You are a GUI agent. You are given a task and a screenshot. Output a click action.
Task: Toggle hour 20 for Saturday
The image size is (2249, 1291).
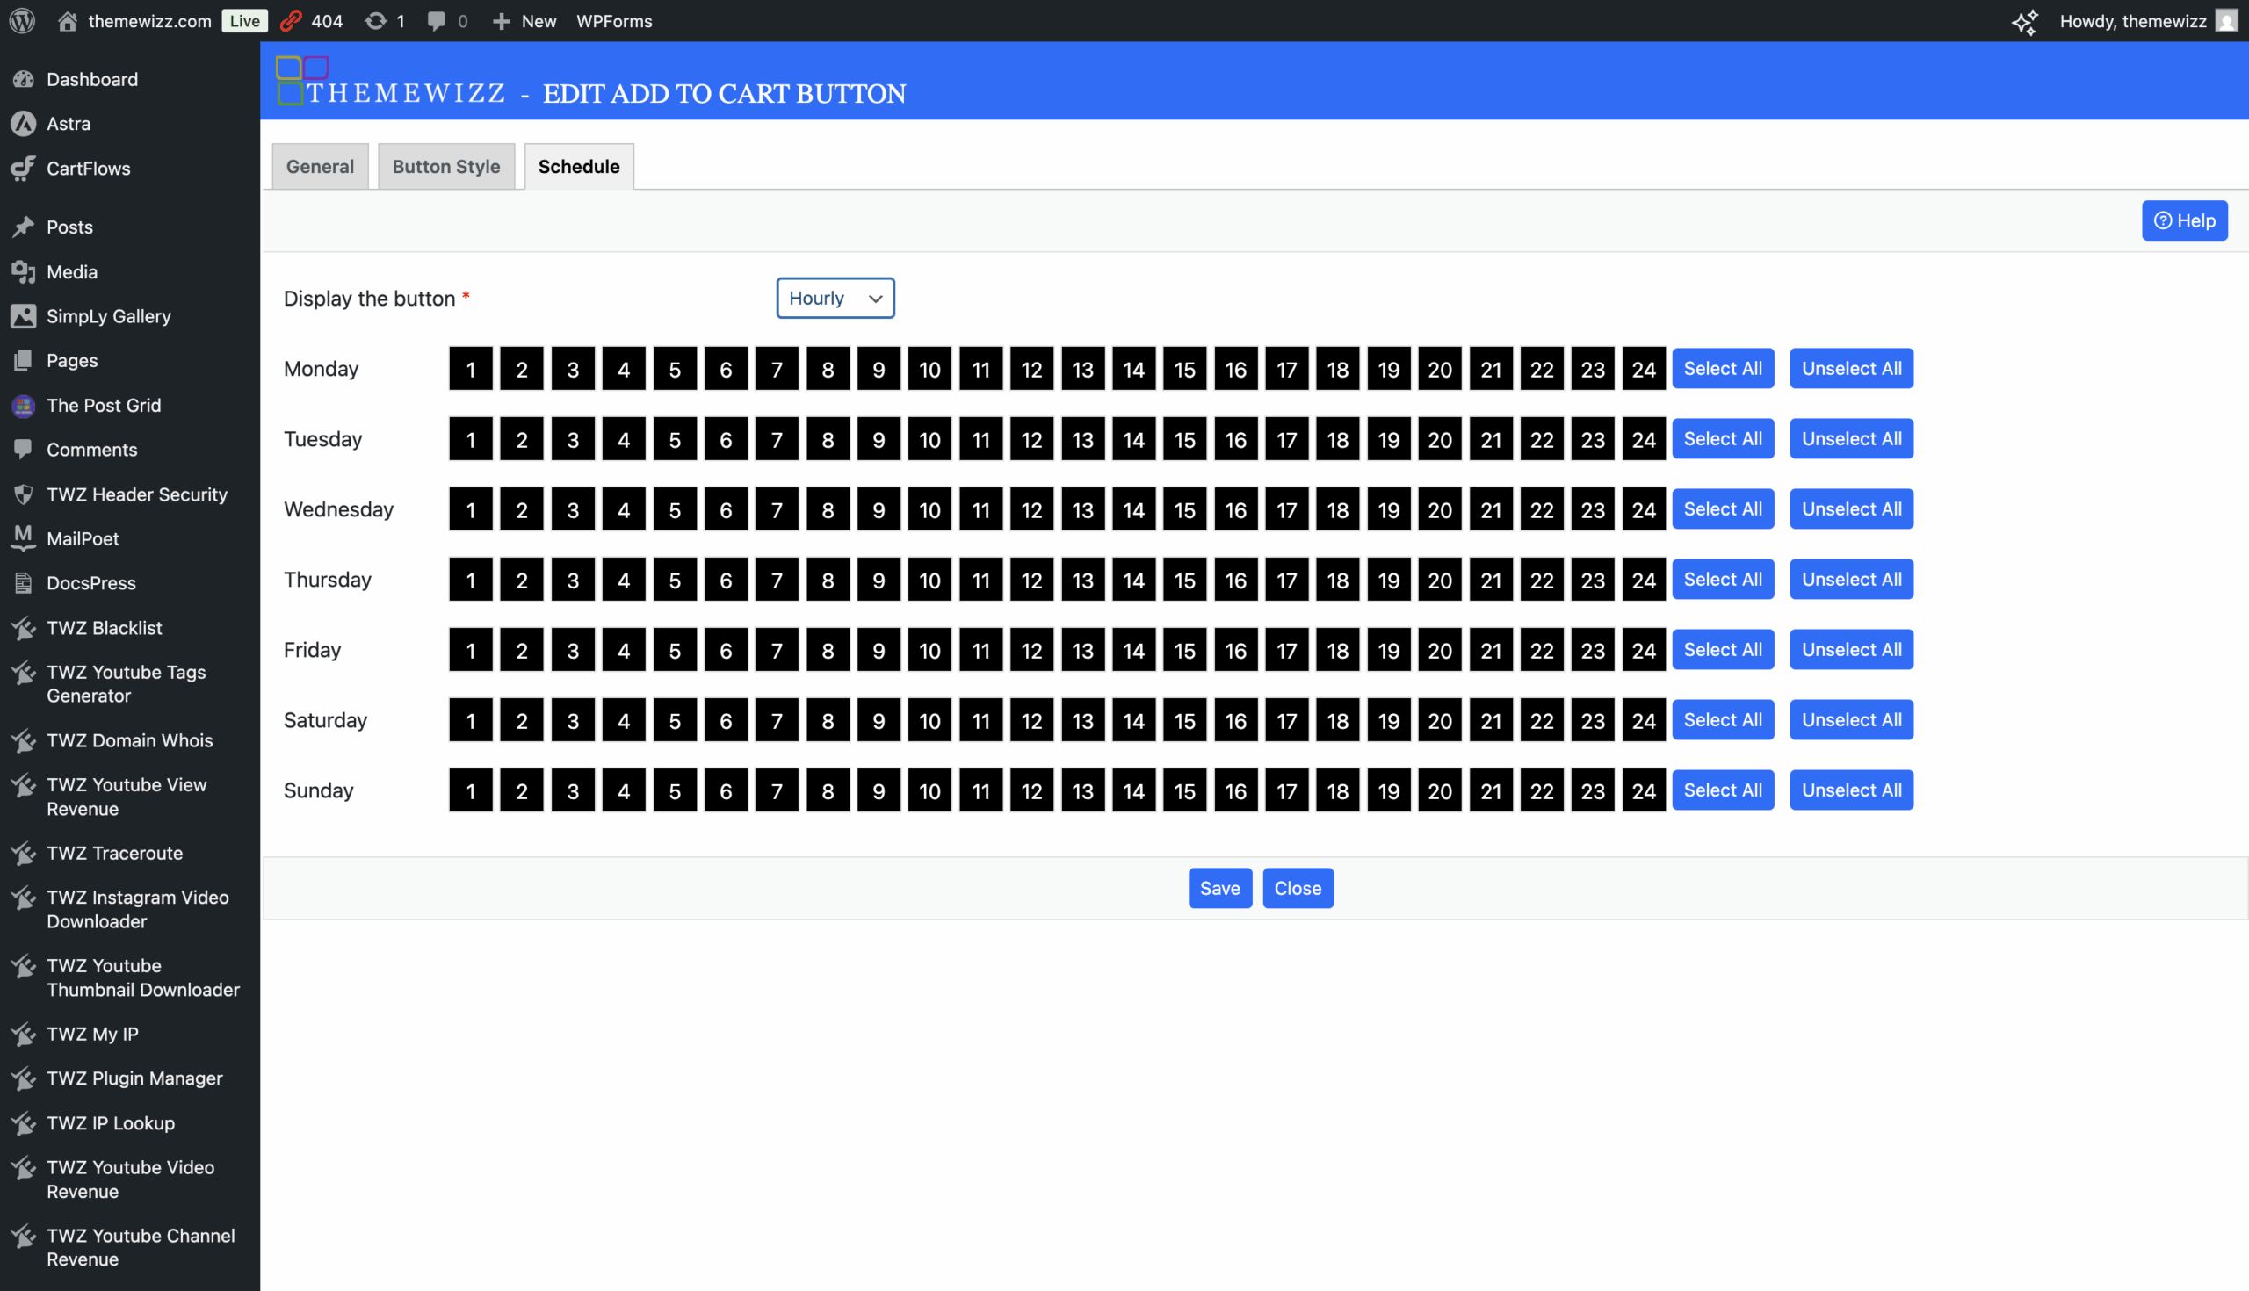pos(1439,720)
